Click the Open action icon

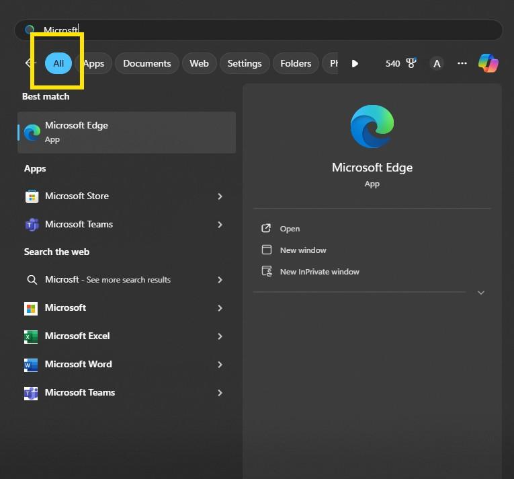pos(266,228)
